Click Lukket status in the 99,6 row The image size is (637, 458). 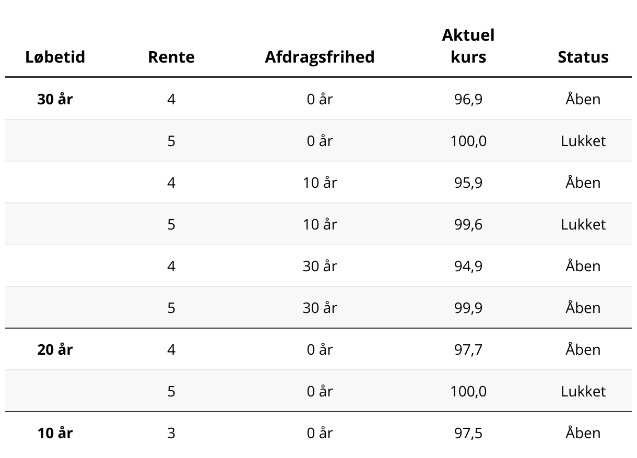pos(583,224)
